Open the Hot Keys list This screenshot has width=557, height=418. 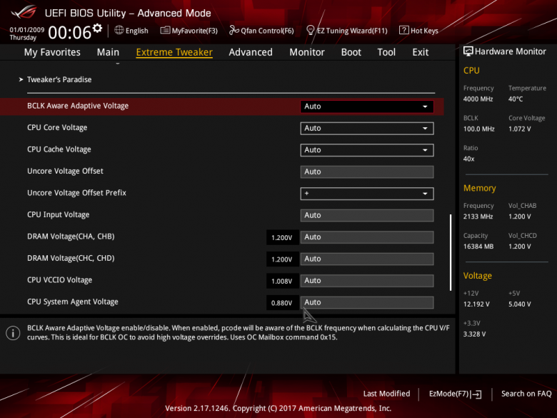point(418,31)
